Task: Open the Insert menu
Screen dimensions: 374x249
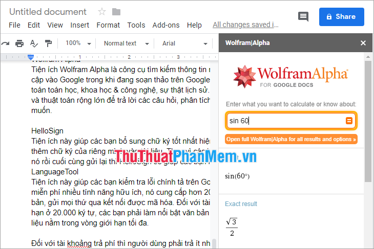Action: (79, 25)
